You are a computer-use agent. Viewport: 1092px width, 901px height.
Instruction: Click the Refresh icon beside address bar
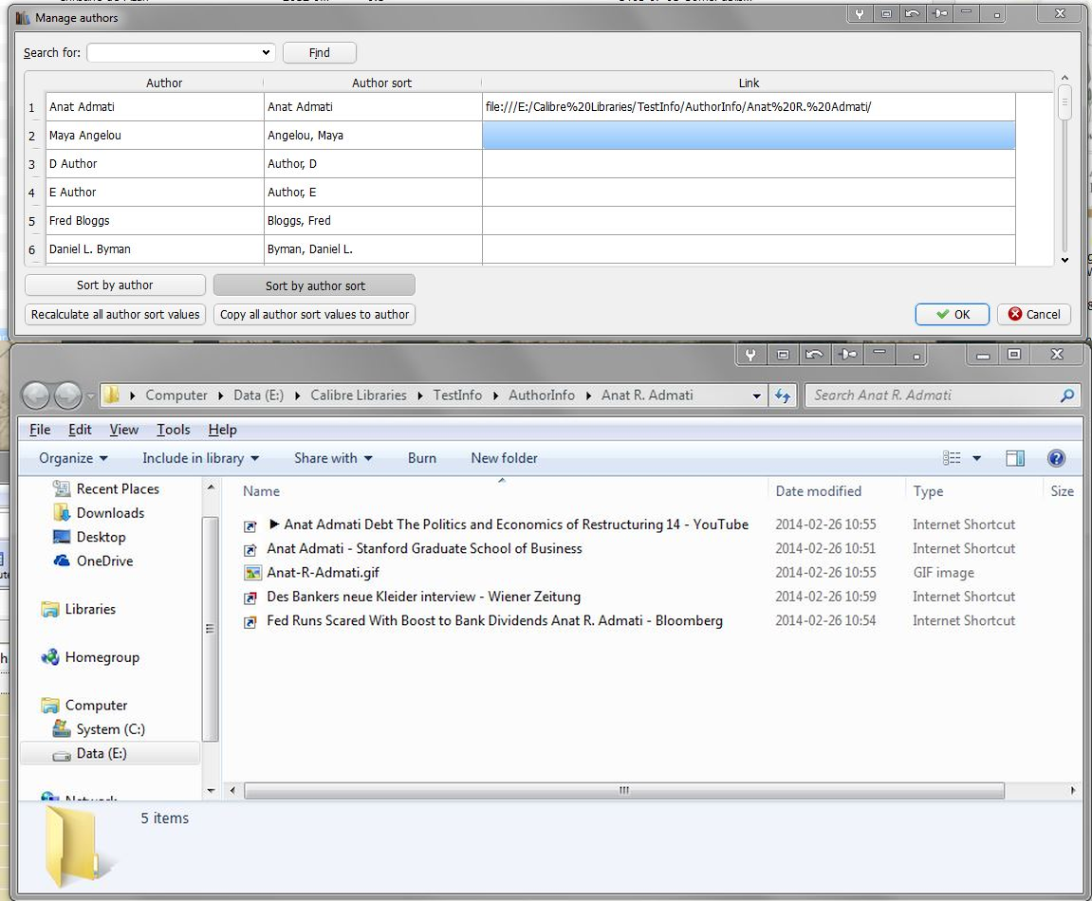point(784,395)
